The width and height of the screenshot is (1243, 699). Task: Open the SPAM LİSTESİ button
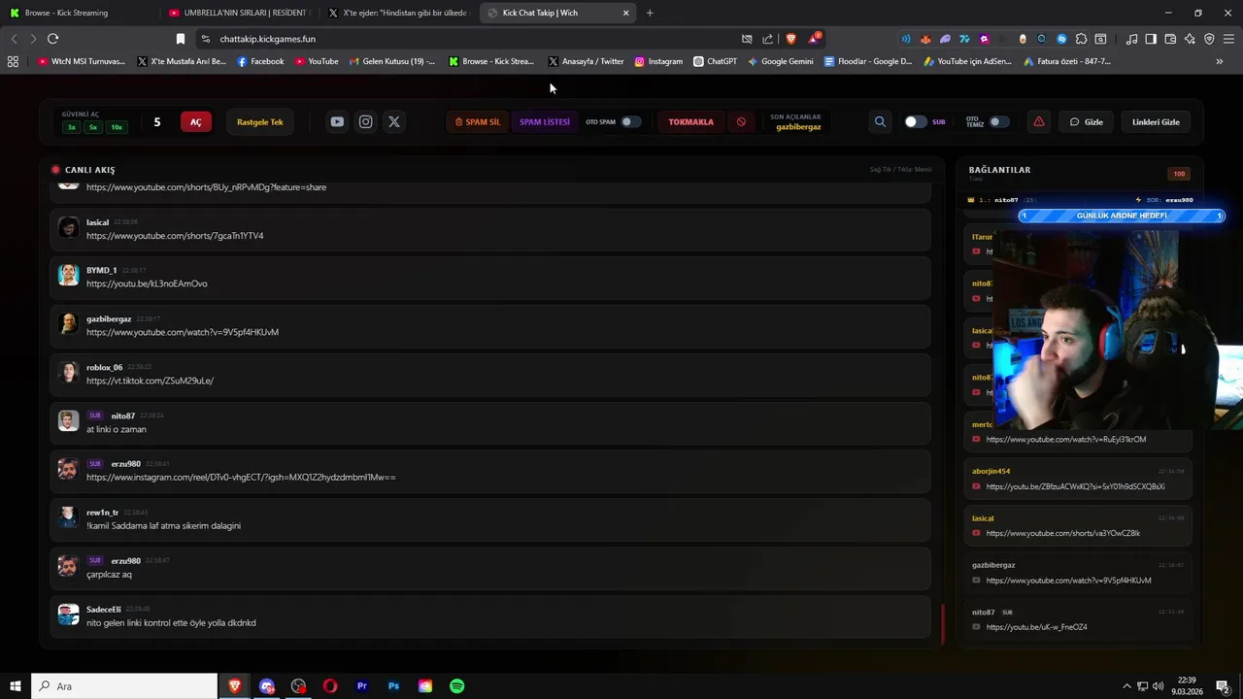pyautogui.click(x=545, y=122)
